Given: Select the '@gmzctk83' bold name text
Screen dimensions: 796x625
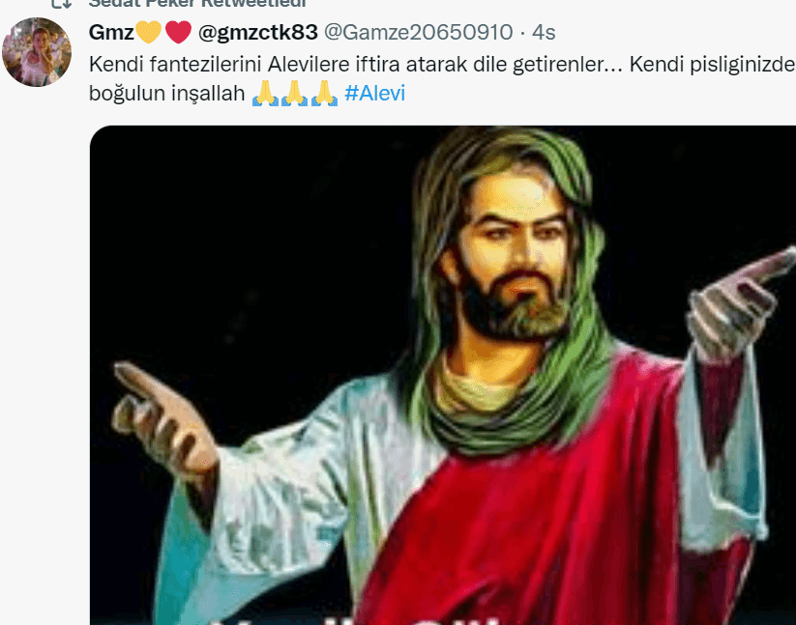Looking at the screenshot, I should [x=258, y=33].
